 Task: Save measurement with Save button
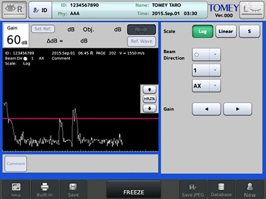(73, 190)
